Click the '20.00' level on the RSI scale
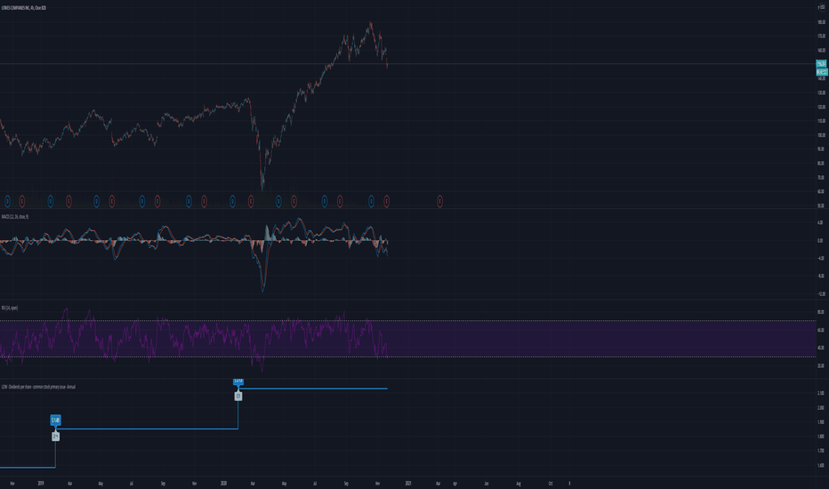This screenshot has height=489, width=829. pos(820,365)
